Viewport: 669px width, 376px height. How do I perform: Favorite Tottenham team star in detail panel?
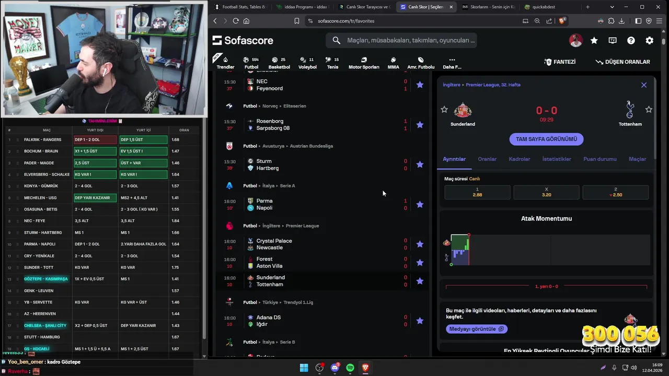point(649,109)
